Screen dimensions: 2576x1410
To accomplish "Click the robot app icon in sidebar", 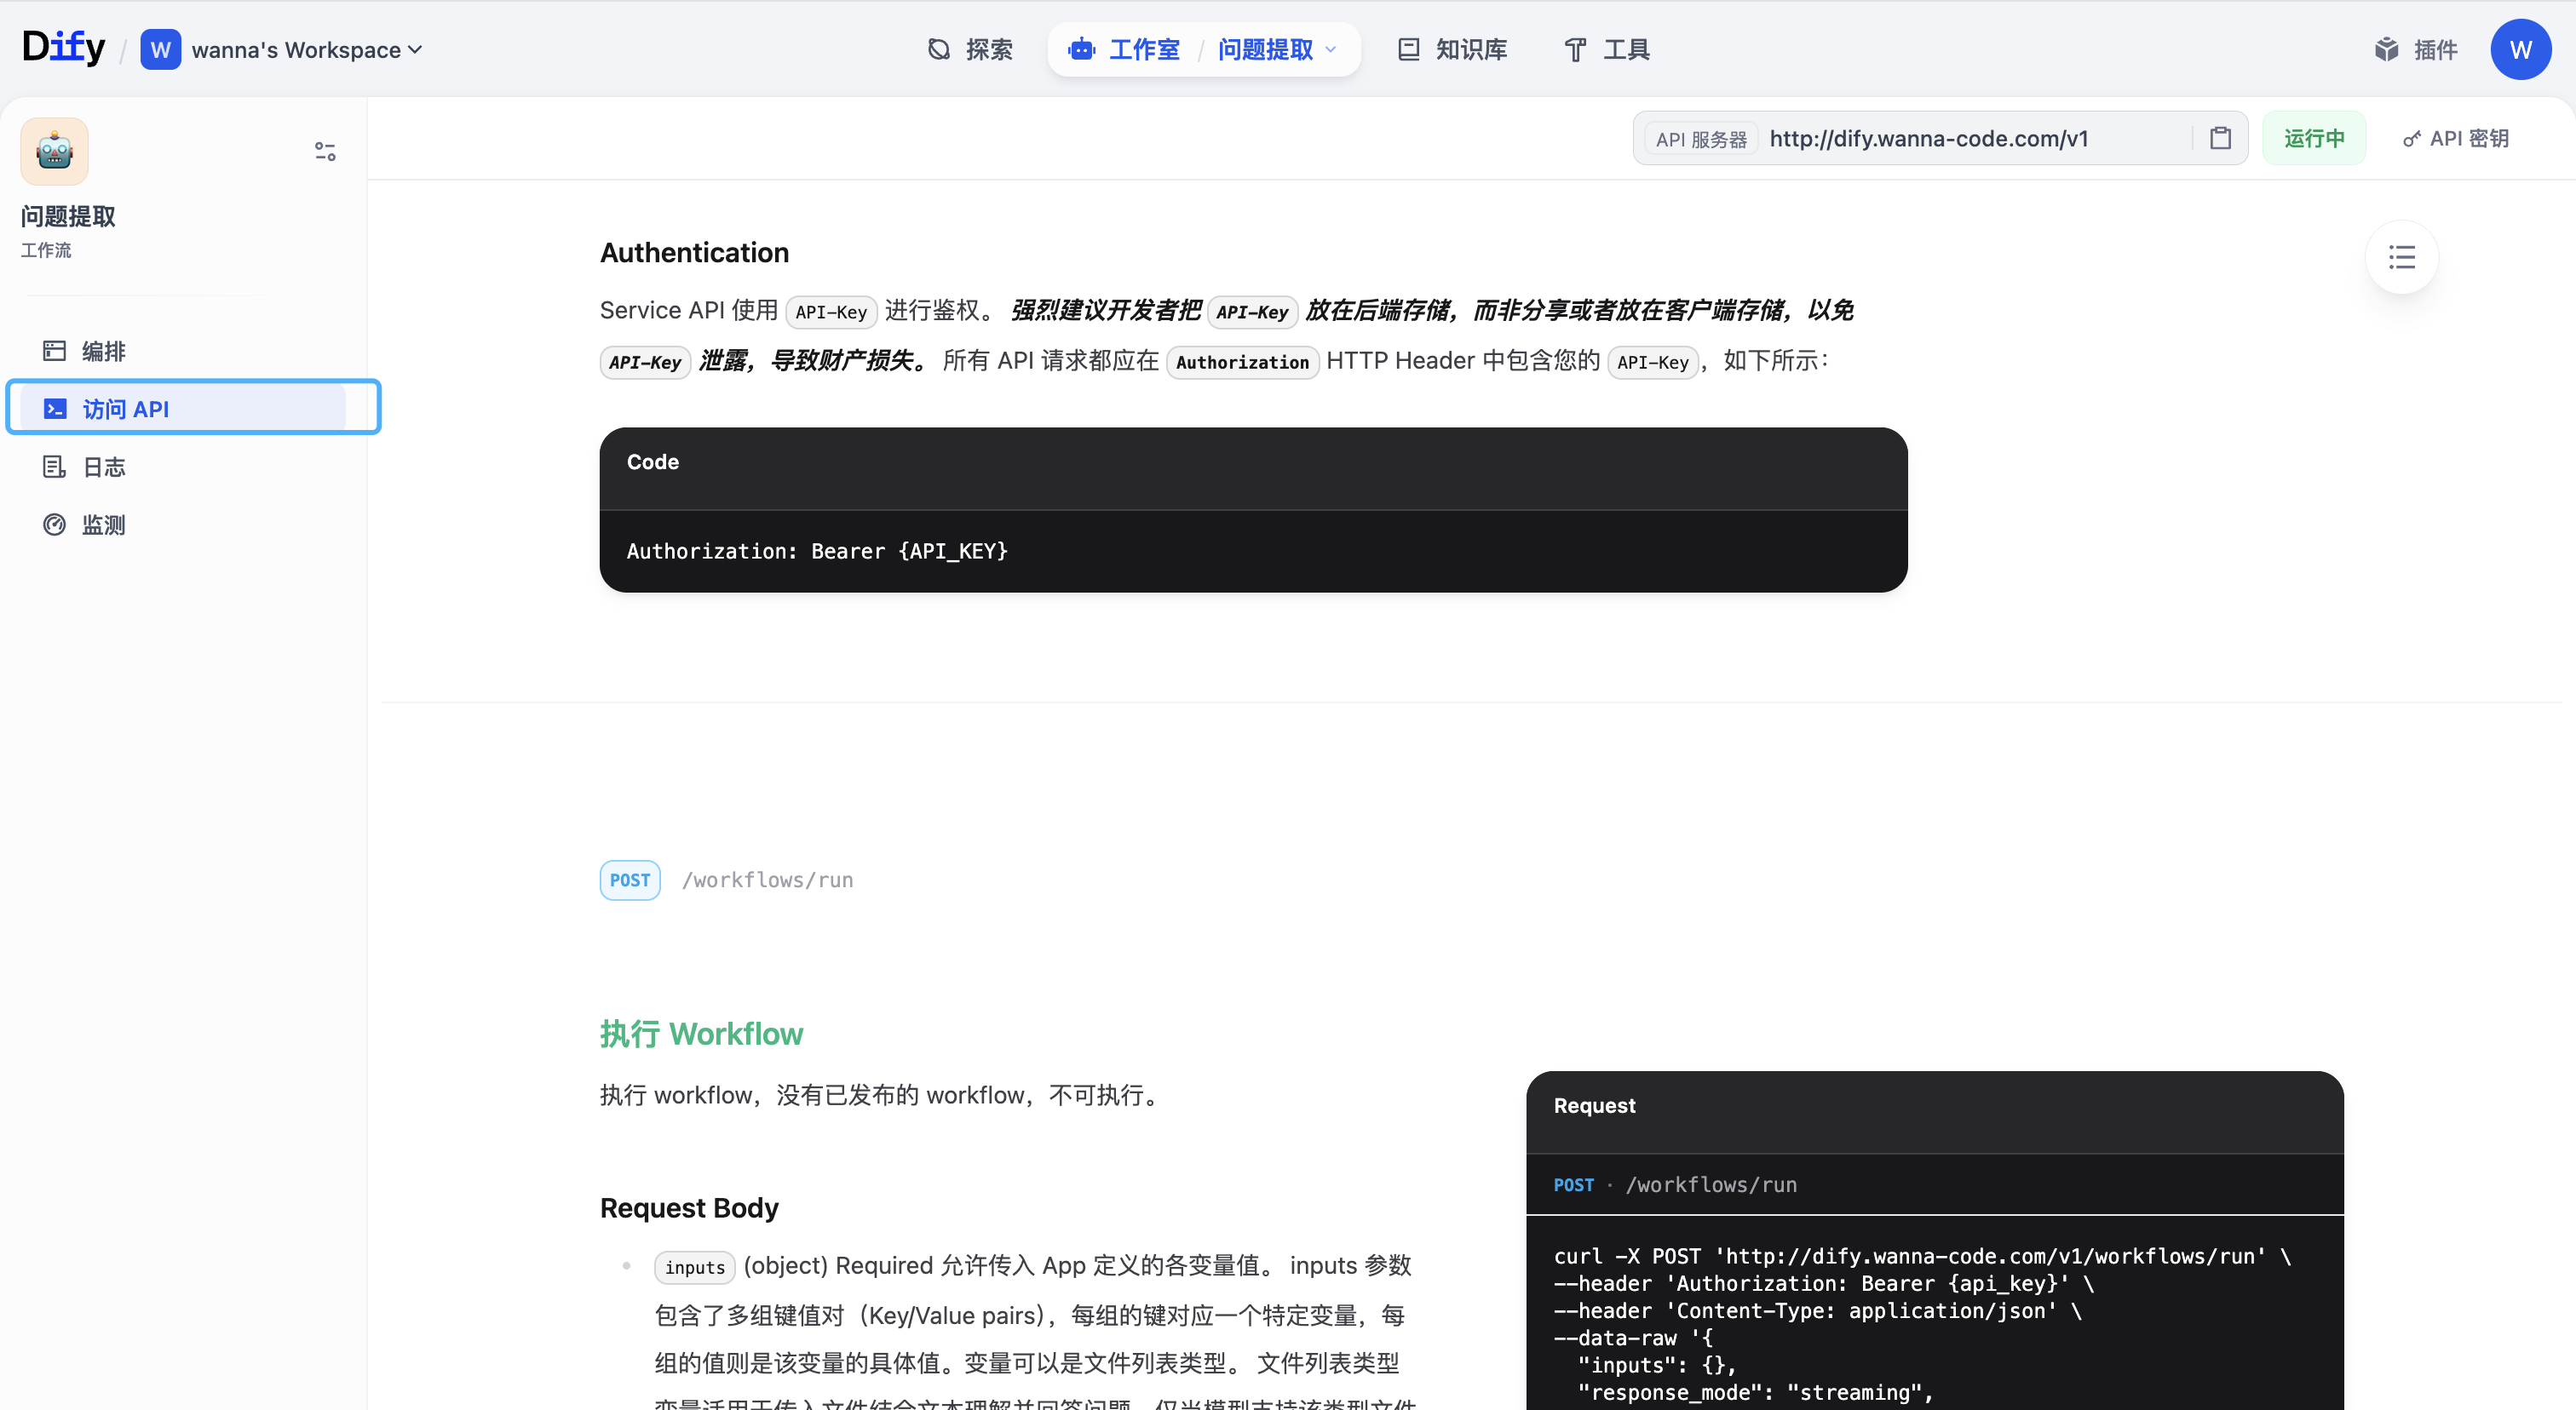I will (55, 152).
